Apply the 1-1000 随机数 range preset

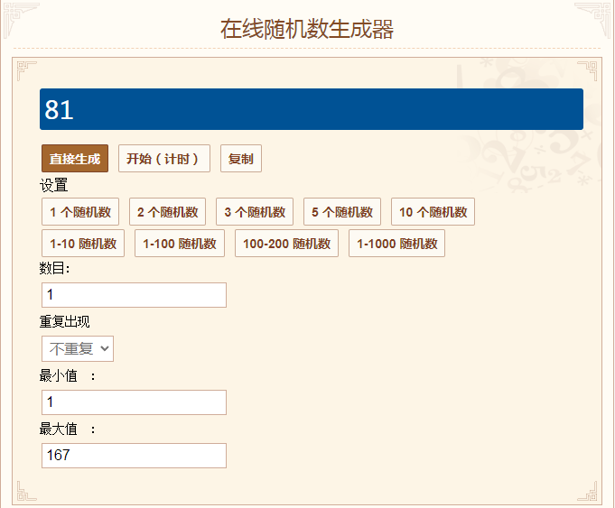[x=397, y=244]
